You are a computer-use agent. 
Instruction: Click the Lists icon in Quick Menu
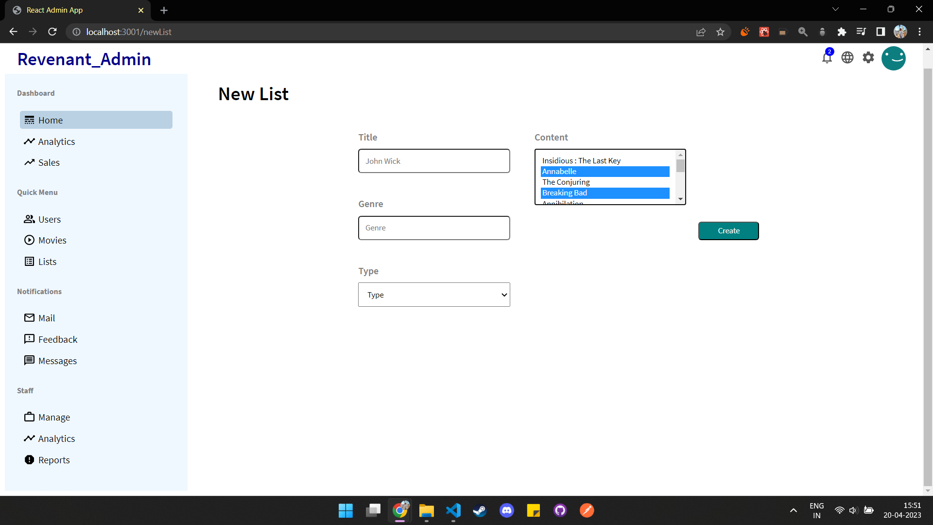click(x=29, y=262)
